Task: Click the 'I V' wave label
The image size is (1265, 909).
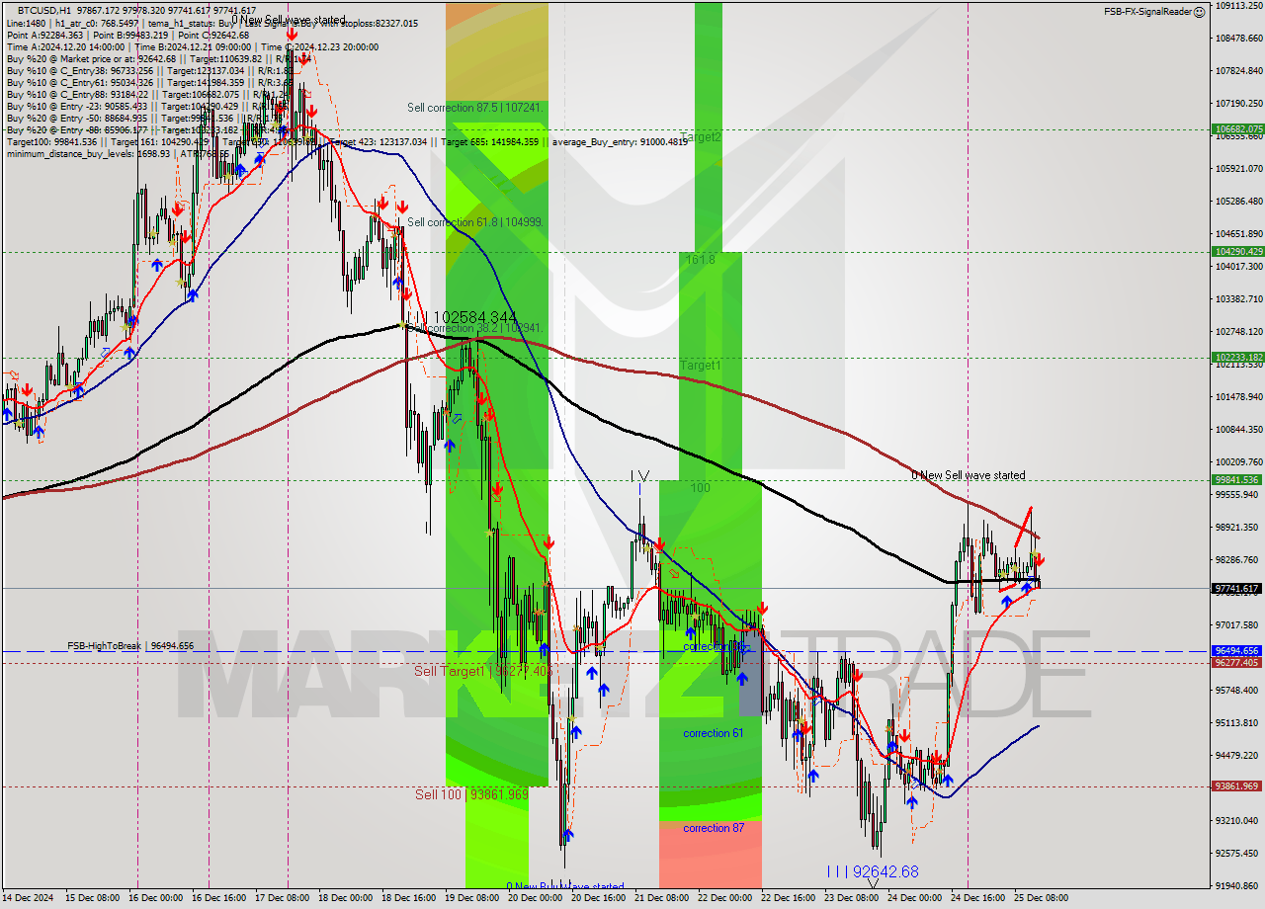Action: pyautogui.click(x=639, y=476)
